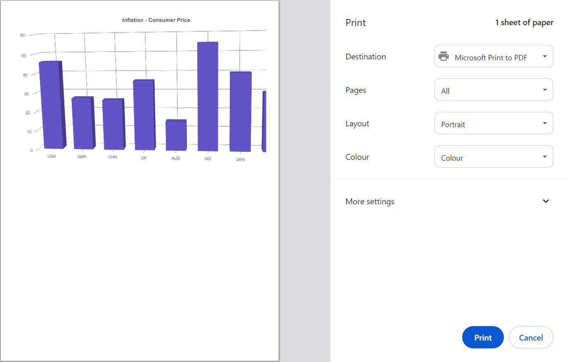
Task: Click the y-axis value '30'
Action: point(26,94)
